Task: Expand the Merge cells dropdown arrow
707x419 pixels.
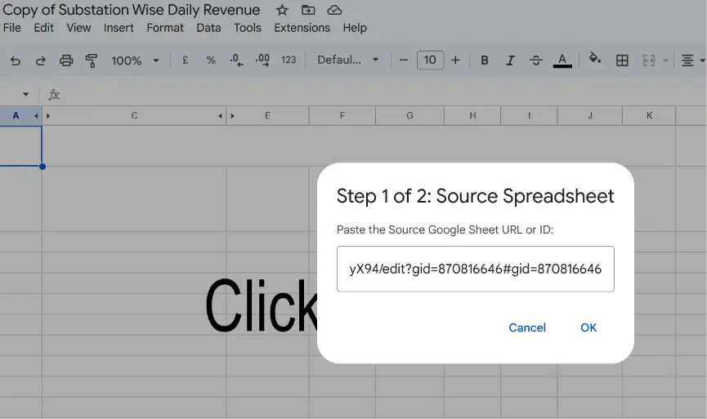Action: [x=665, y=60]
